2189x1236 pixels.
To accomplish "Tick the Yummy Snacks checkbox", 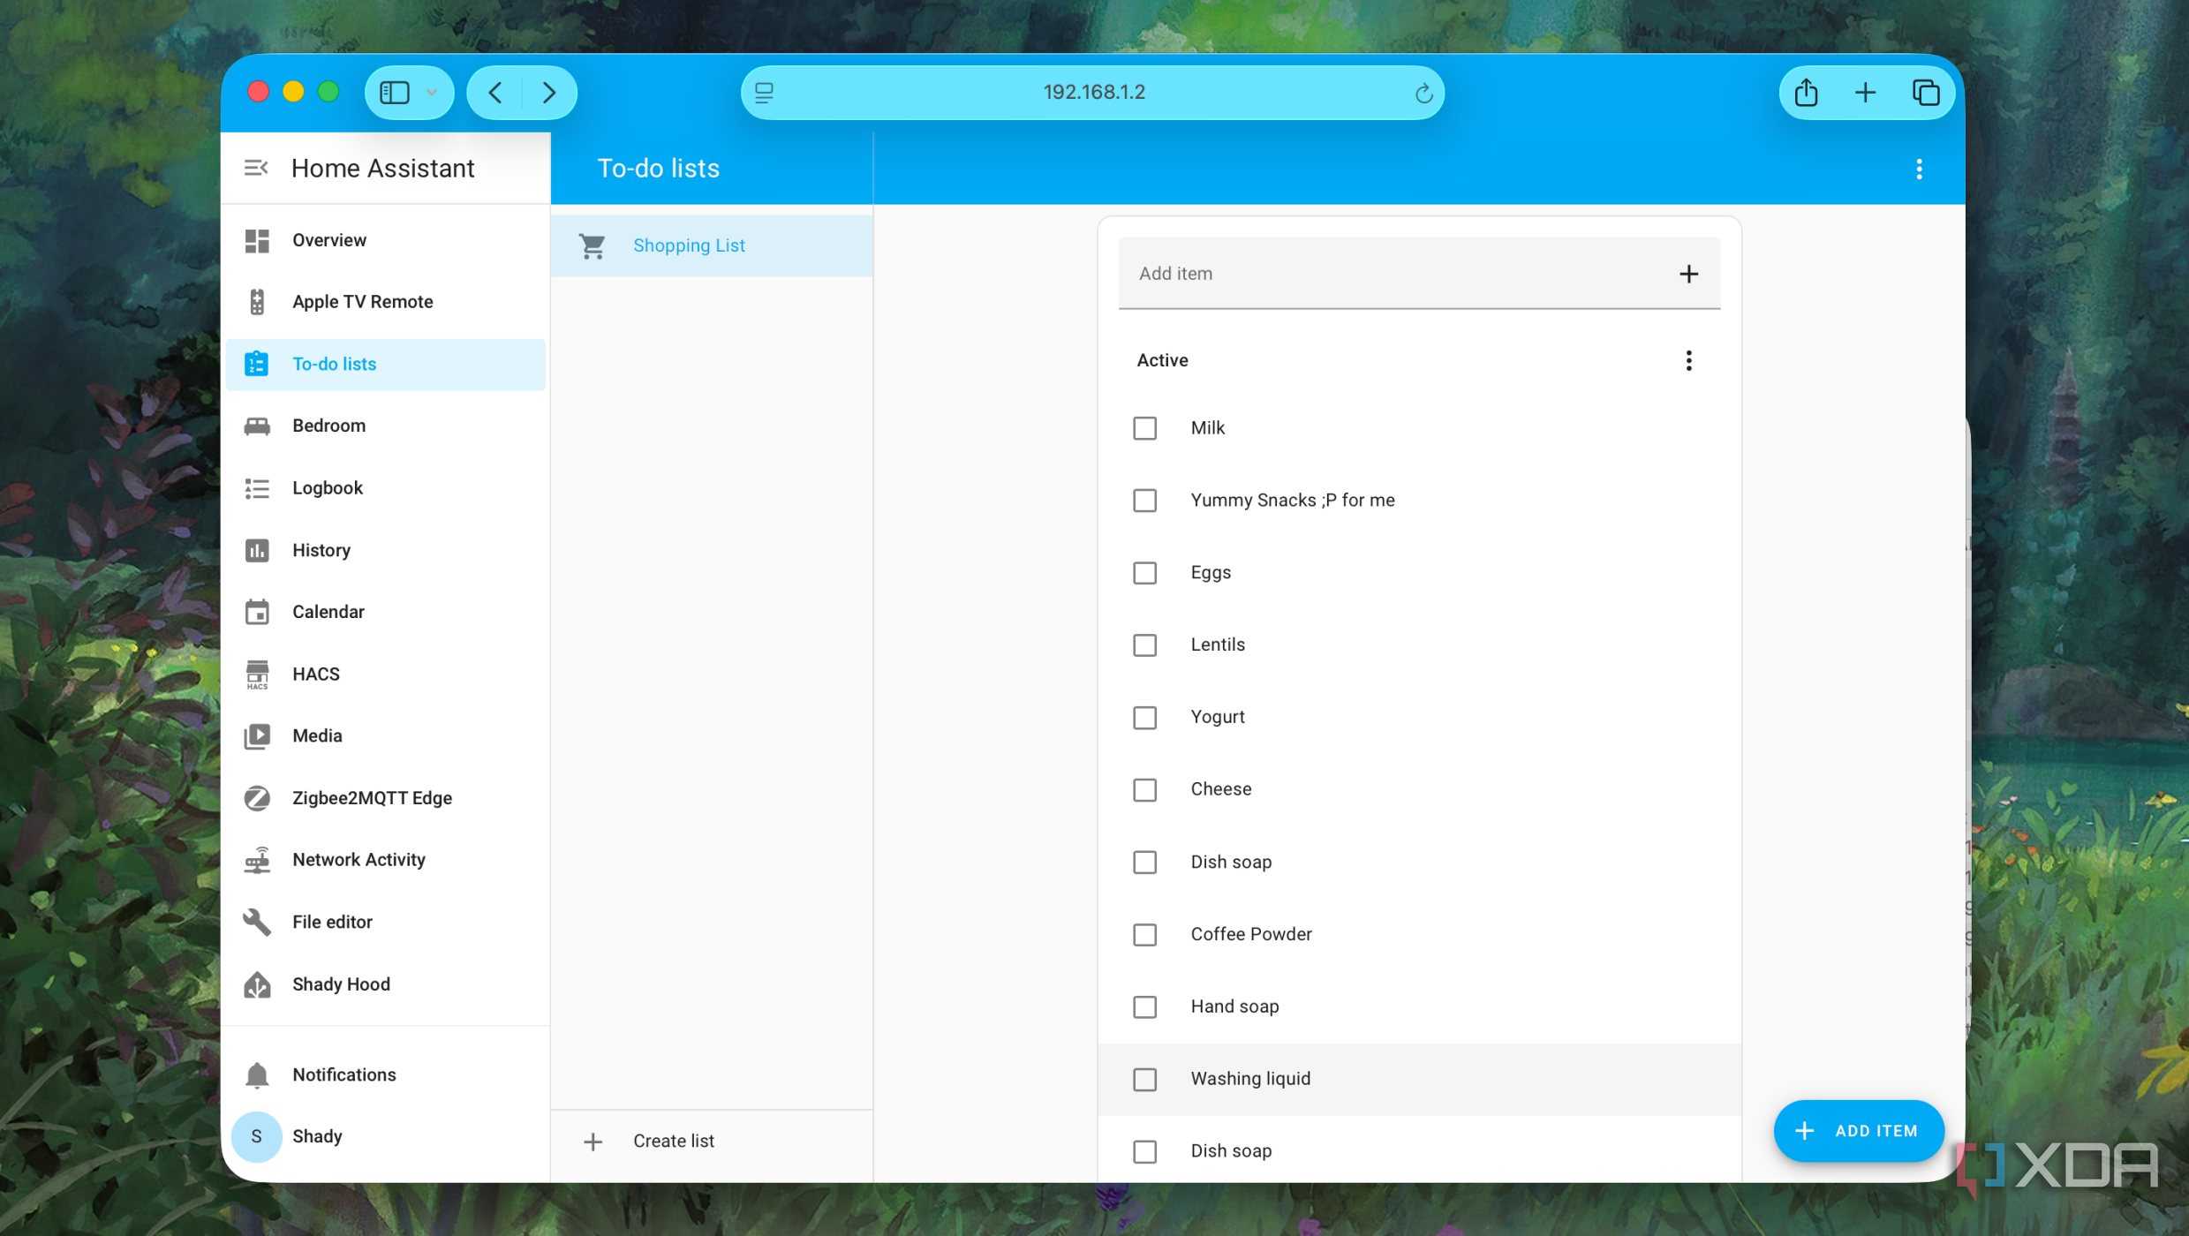I will click(1144, 501).
